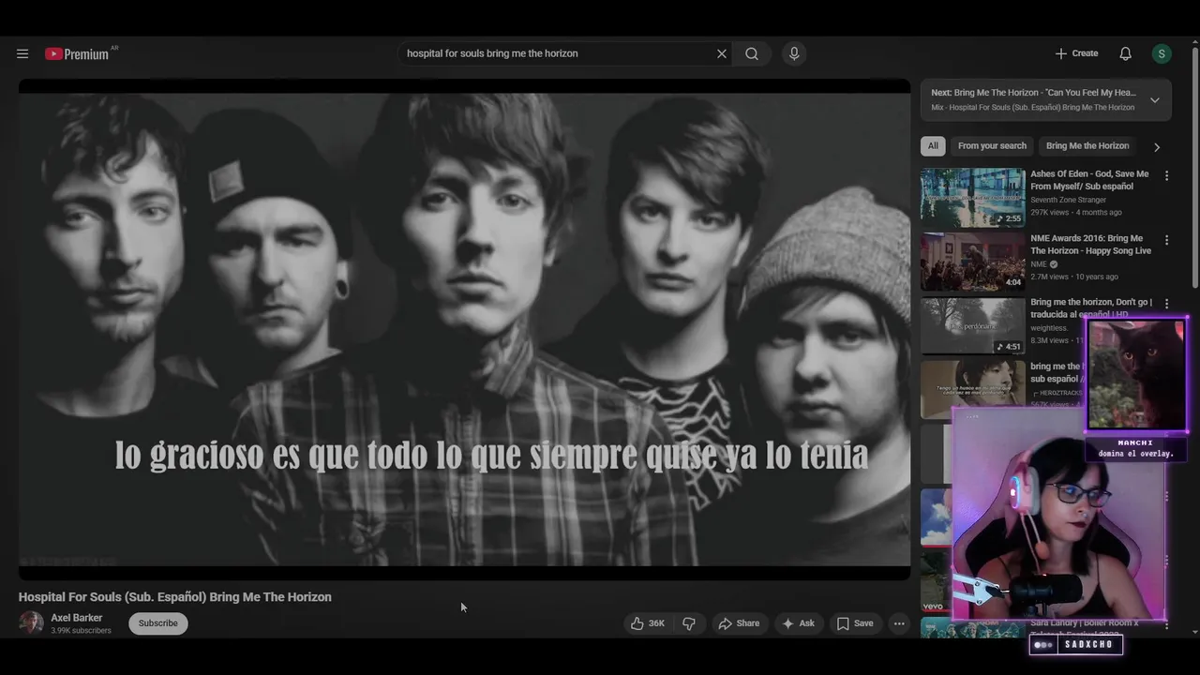Pause the playing Hospital For Souls video

(464, 329)
